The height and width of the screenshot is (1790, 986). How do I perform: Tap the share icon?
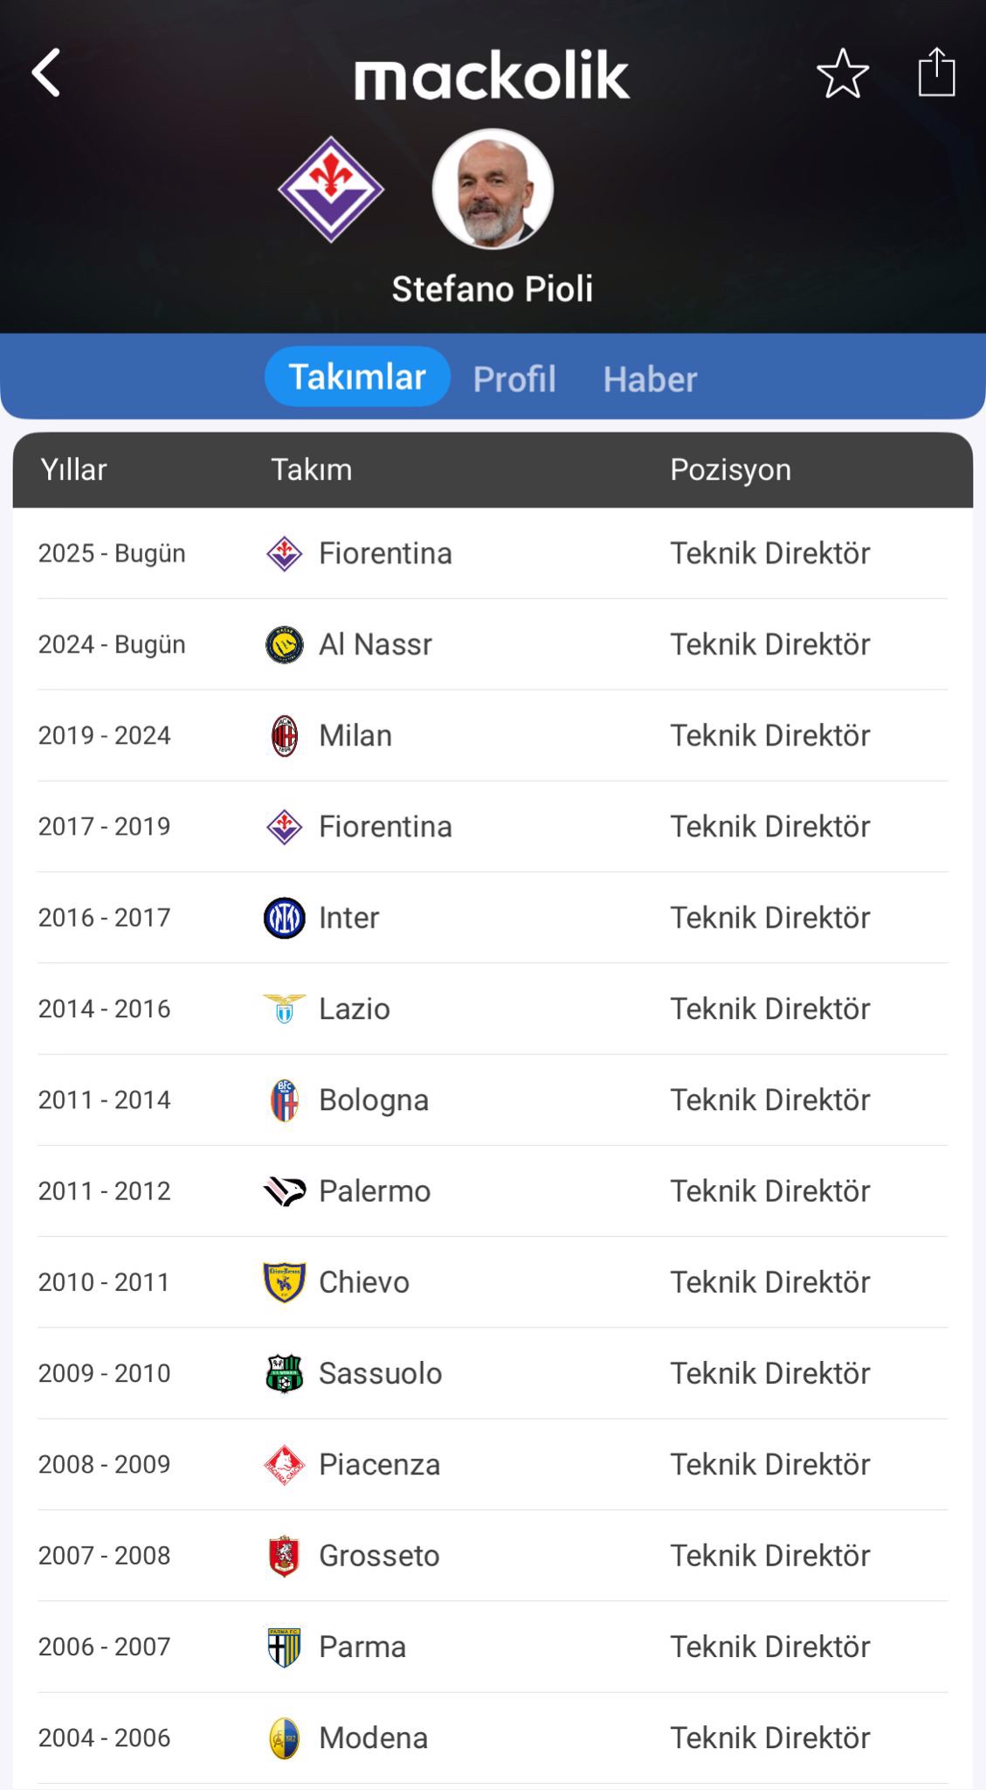[936, 73]
